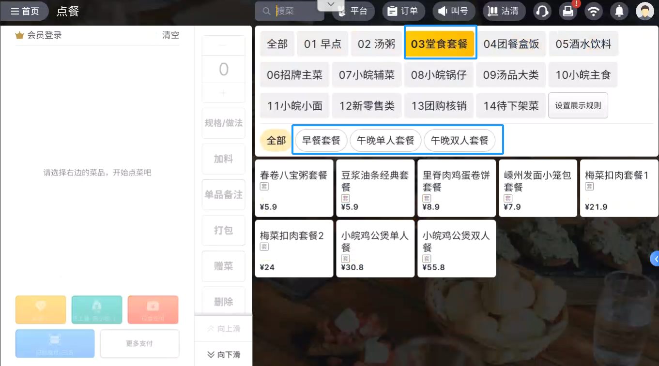Click the red cash payment (现金支付) button
Viewport: 659px width, 366px height.
(x=153, y=310)
